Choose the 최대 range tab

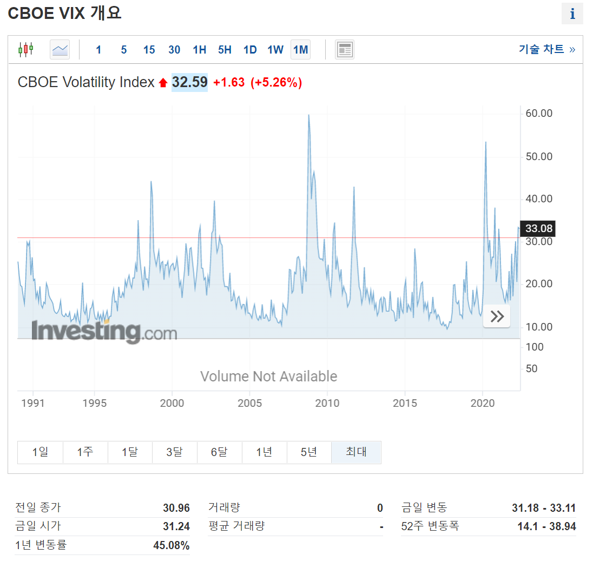(x=356, y=452)
